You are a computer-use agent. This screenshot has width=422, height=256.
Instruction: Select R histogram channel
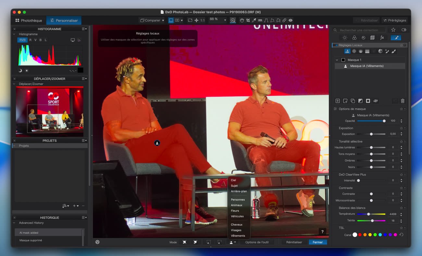(x=31, y=40)
